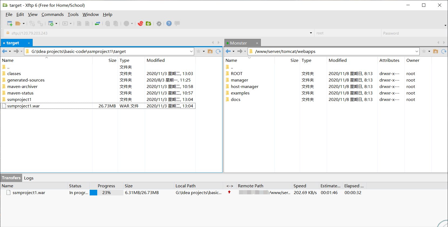
Task: Sort transfers by Status column
Action: click(x=78, y=186)
